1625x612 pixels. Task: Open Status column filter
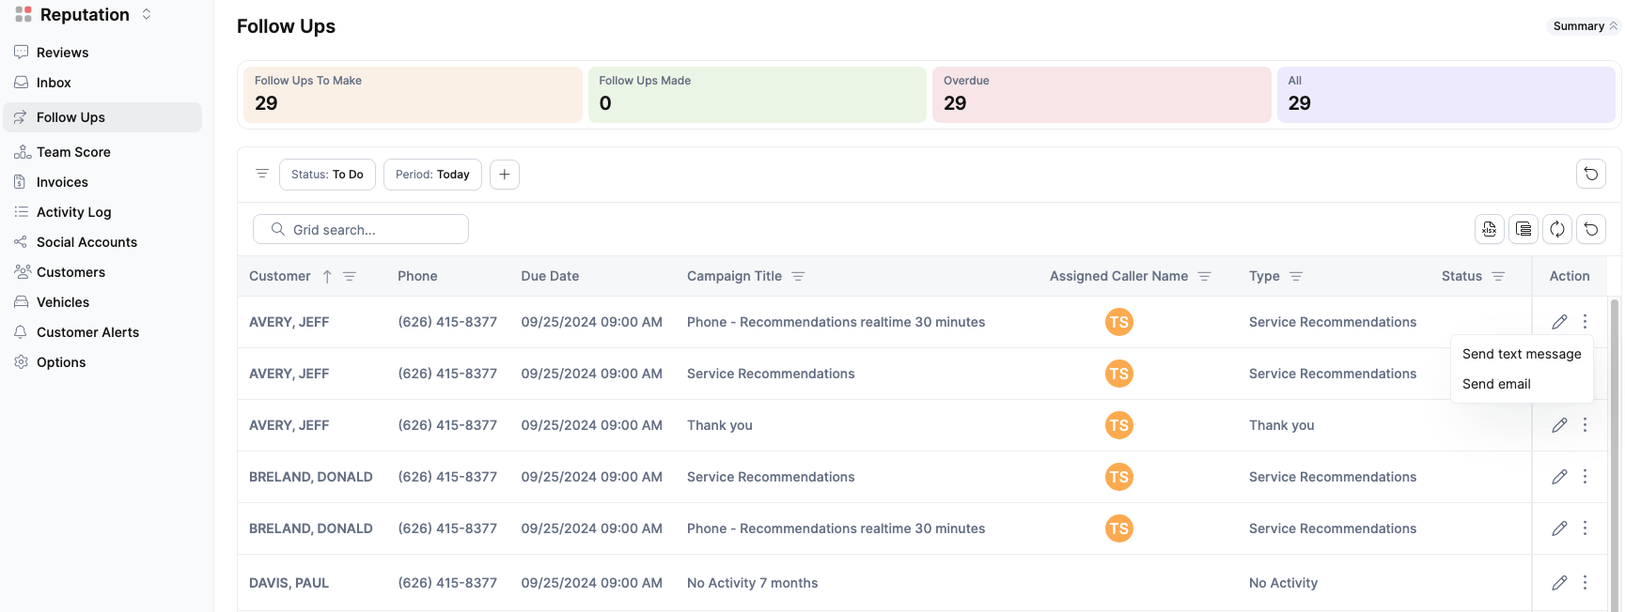click(x=1498, y=276)
